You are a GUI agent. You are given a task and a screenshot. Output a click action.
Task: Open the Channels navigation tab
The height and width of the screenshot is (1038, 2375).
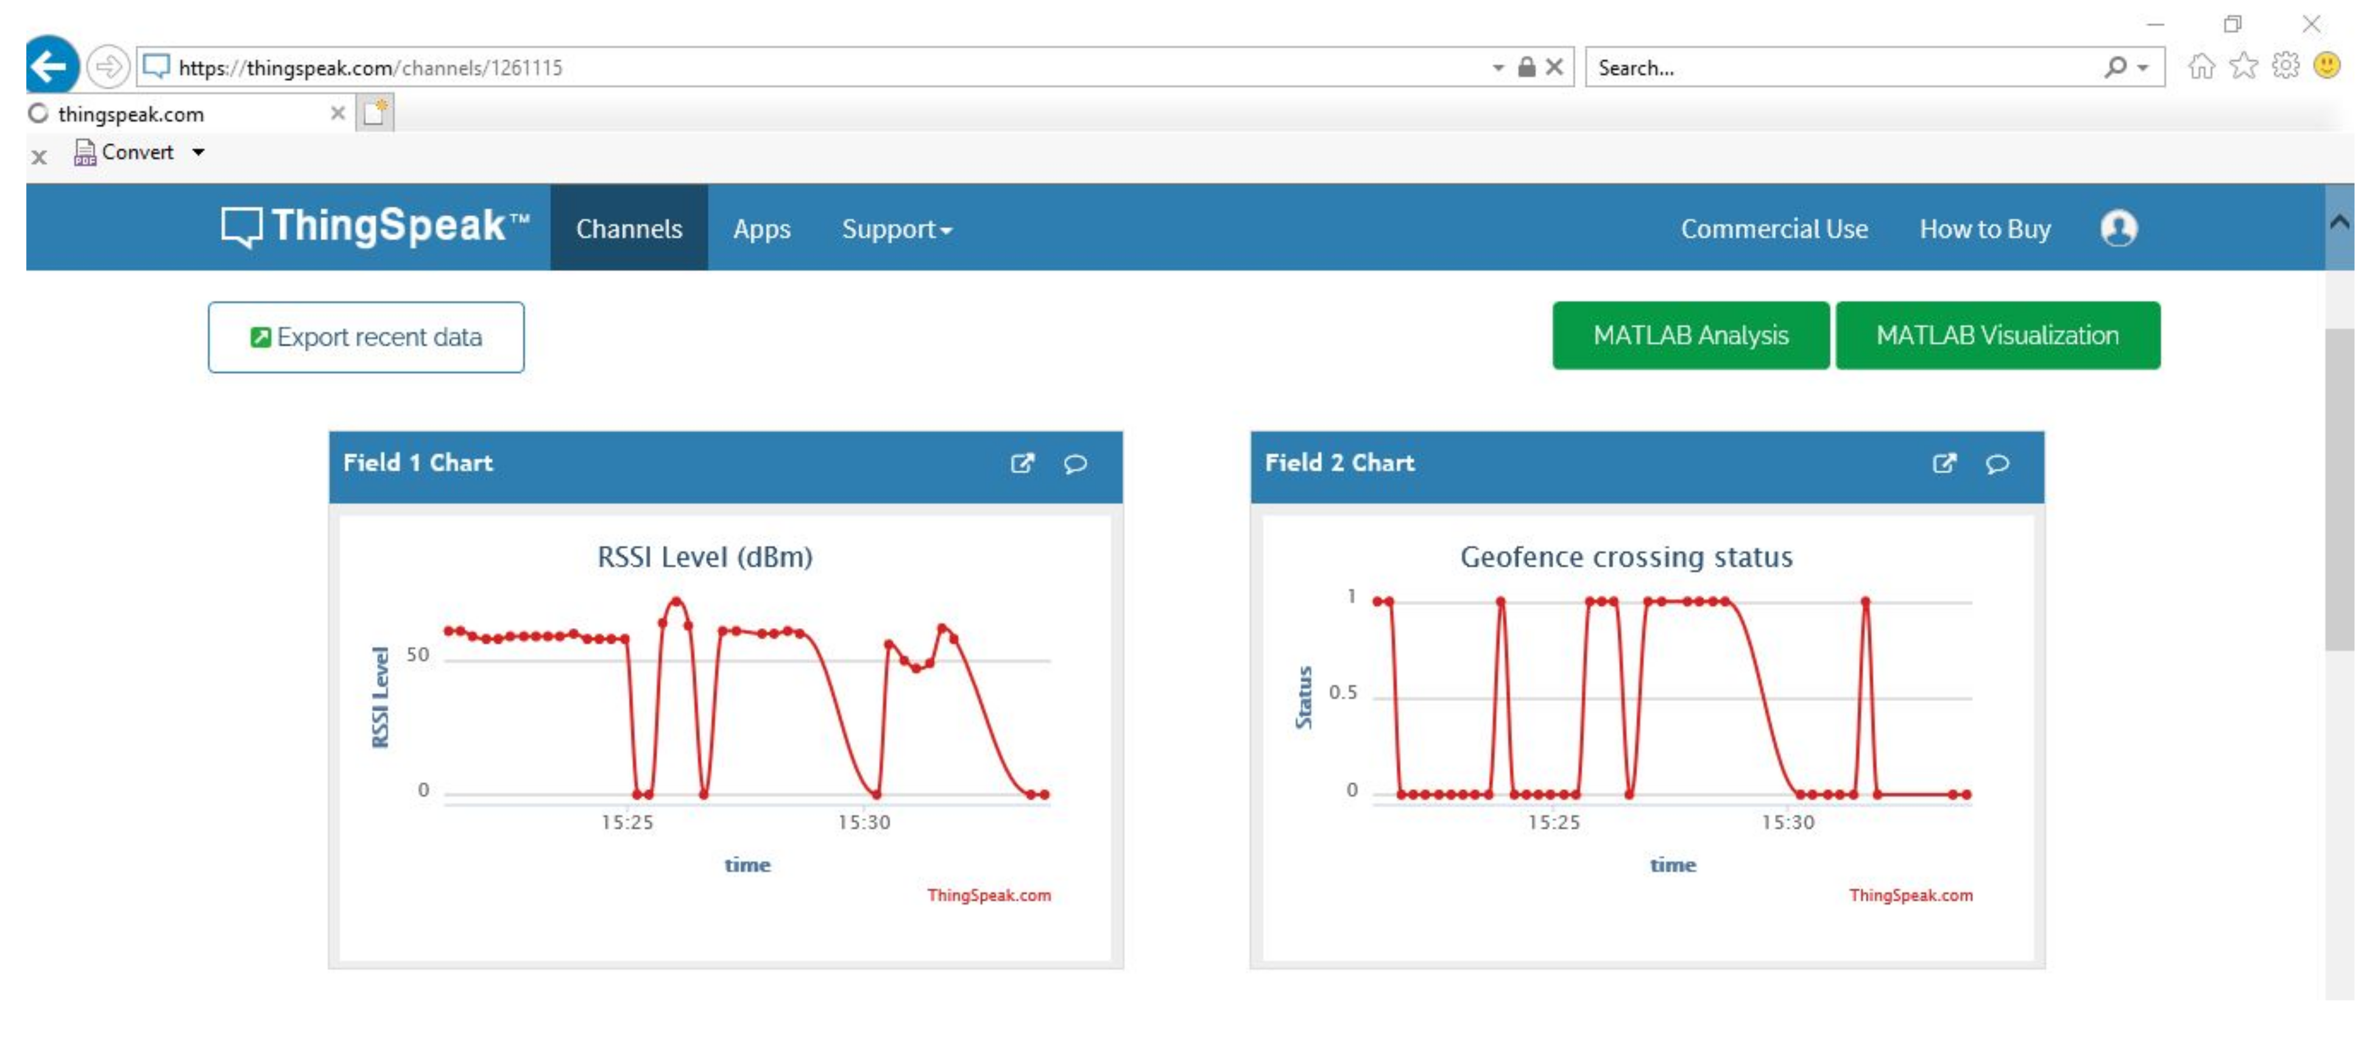click(629, 228)
